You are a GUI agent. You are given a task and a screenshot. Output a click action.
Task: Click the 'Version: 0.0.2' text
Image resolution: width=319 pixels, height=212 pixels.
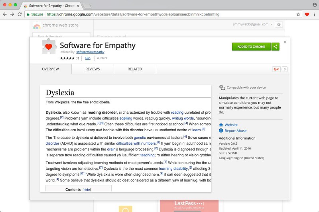click(x=228, y=144)
